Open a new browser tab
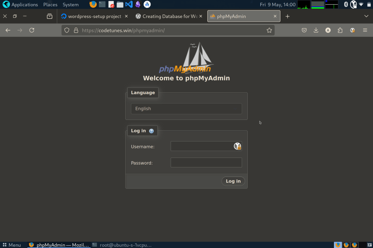The width and height of the screenshot is (373, 248). pyautogui.click(x=287, y=16)
